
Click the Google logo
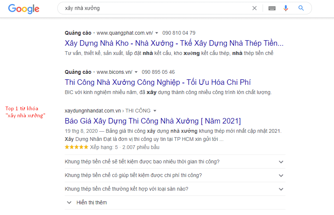[x=24, y=8]
